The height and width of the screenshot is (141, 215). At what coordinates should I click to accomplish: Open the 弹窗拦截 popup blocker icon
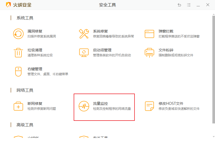[149, 34]
